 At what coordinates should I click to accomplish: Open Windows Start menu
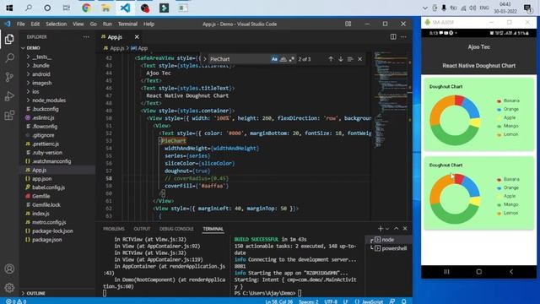click(9, 8)
